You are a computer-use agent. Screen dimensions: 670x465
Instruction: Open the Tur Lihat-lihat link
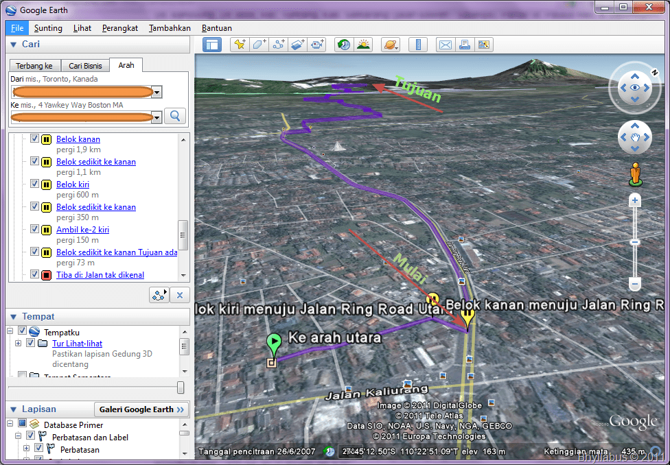click(x=78, y=344)
